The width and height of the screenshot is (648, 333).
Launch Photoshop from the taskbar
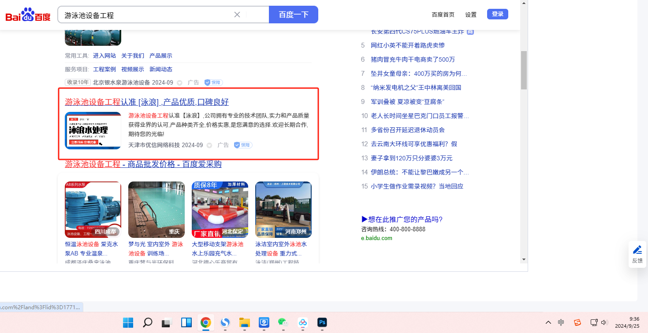[x=322, y=322]
